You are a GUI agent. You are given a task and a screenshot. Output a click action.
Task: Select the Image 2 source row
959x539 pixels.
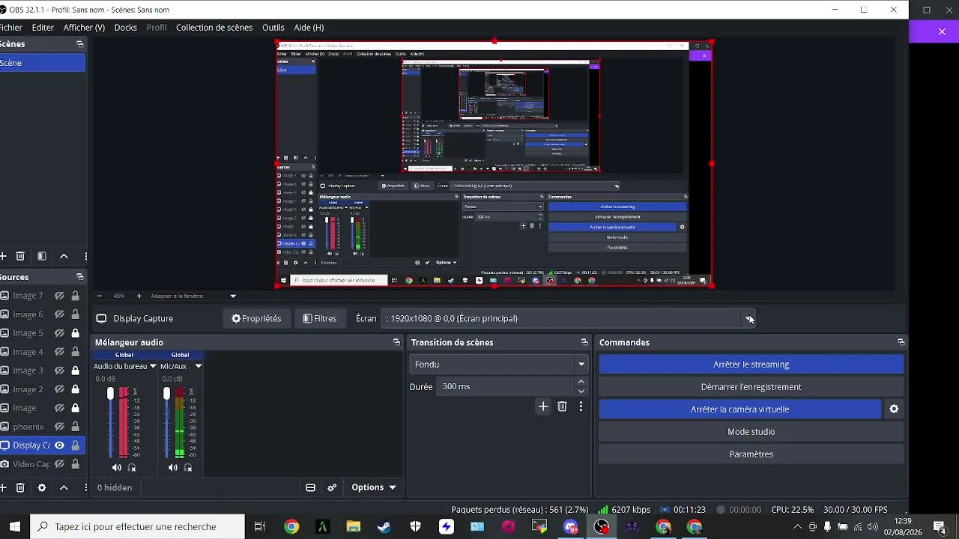[x=43, y=389]
